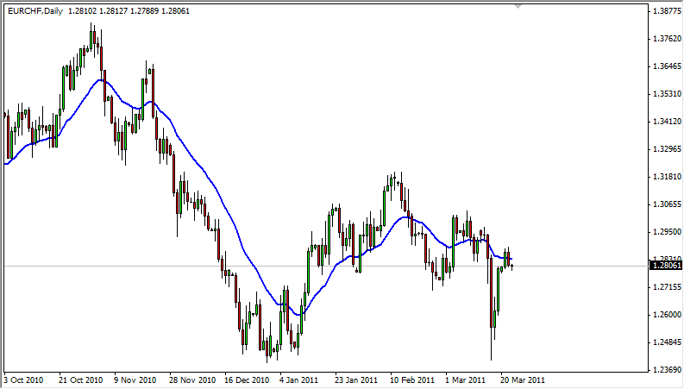This screenshot has height=389, width=684.
Task: Click the highlighted current price label 1.28061
Action: point(666,266)
